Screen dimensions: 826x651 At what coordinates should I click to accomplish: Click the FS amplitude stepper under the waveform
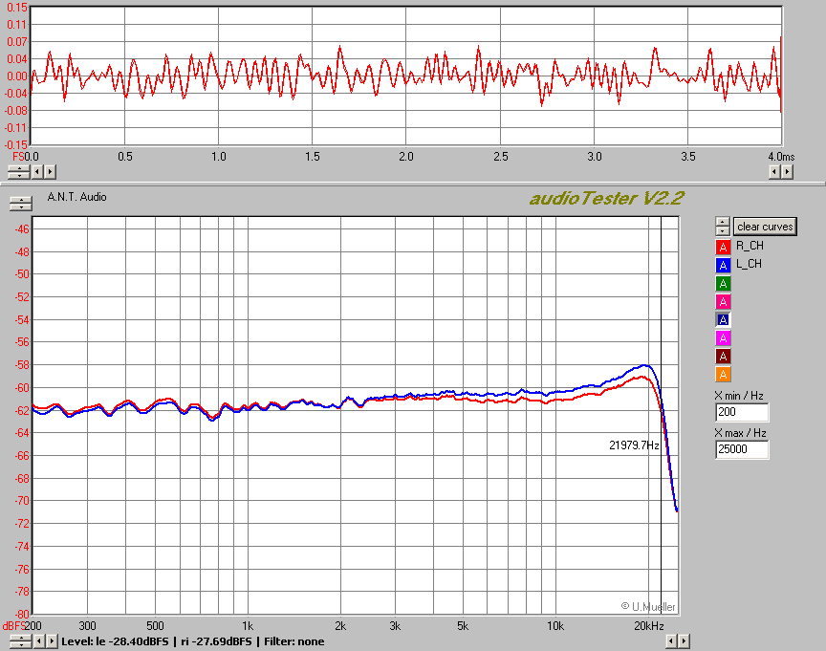coord(17,172)
